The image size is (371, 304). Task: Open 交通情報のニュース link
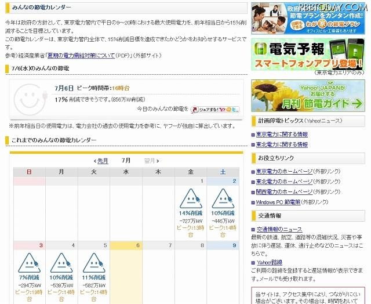(x=279, y=229)
